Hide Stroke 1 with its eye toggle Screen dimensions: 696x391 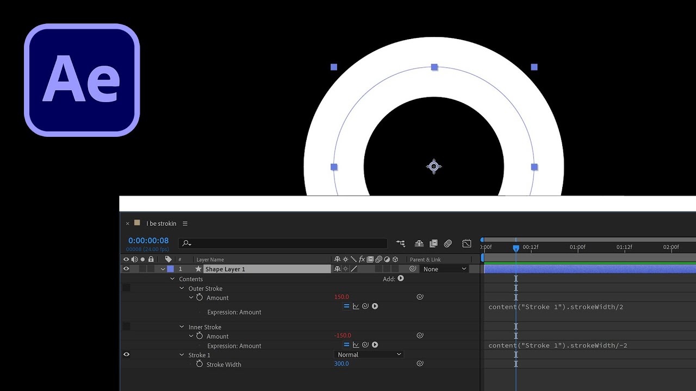click(x=126, y=355)
